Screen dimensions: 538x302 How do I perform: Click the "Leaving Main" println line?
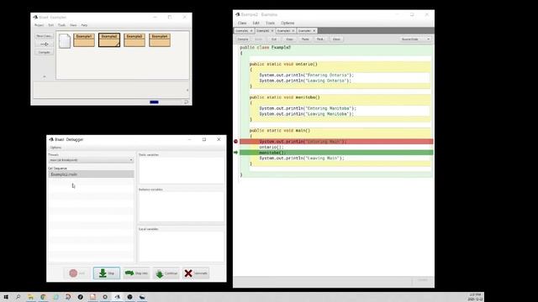pyautogui.click(x=302, y=159)
